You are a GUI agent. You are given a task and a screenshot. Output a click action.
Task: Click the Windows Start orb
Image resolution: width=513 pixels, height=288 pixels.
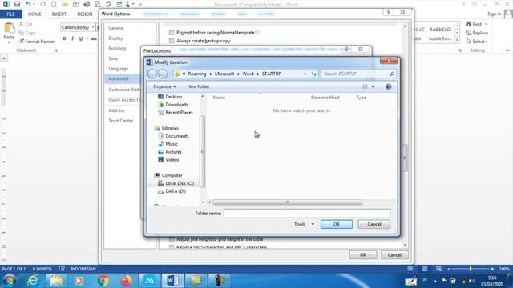[10, 281]
